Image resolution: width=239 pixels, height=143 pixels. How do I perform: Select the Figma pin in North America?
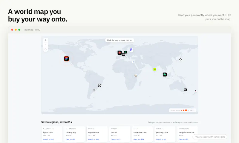[x=66, y=59]
